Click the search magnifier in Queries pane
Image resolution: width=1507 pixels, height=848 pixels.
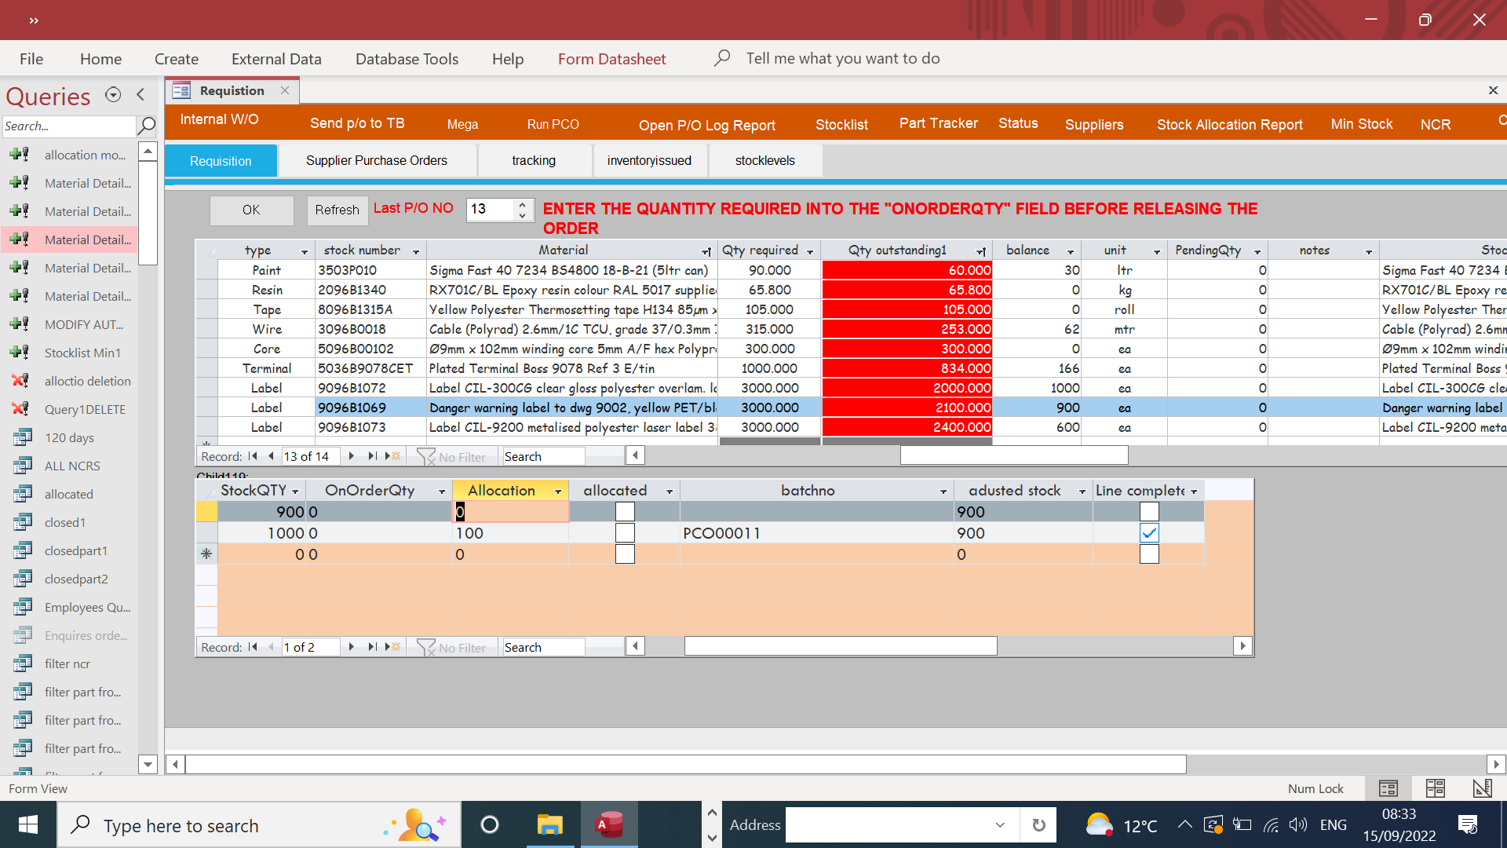(147, 126)
